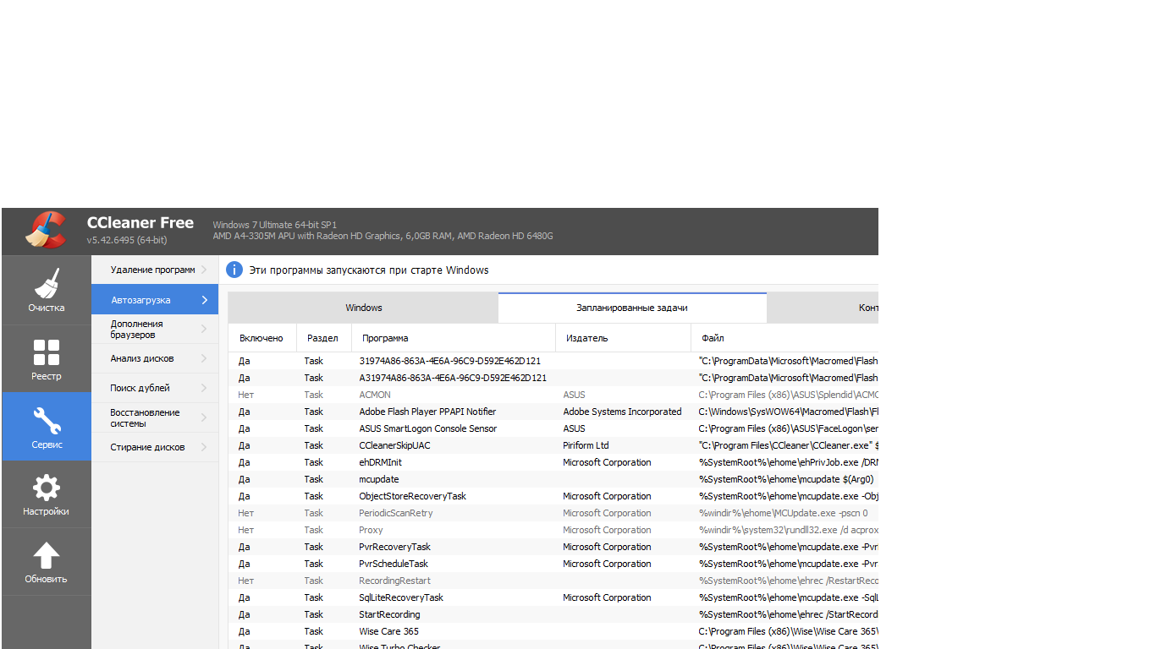Open Дополнения браузеров item
The height and width of the screenshot is (649, 1156).
(155, 329)
